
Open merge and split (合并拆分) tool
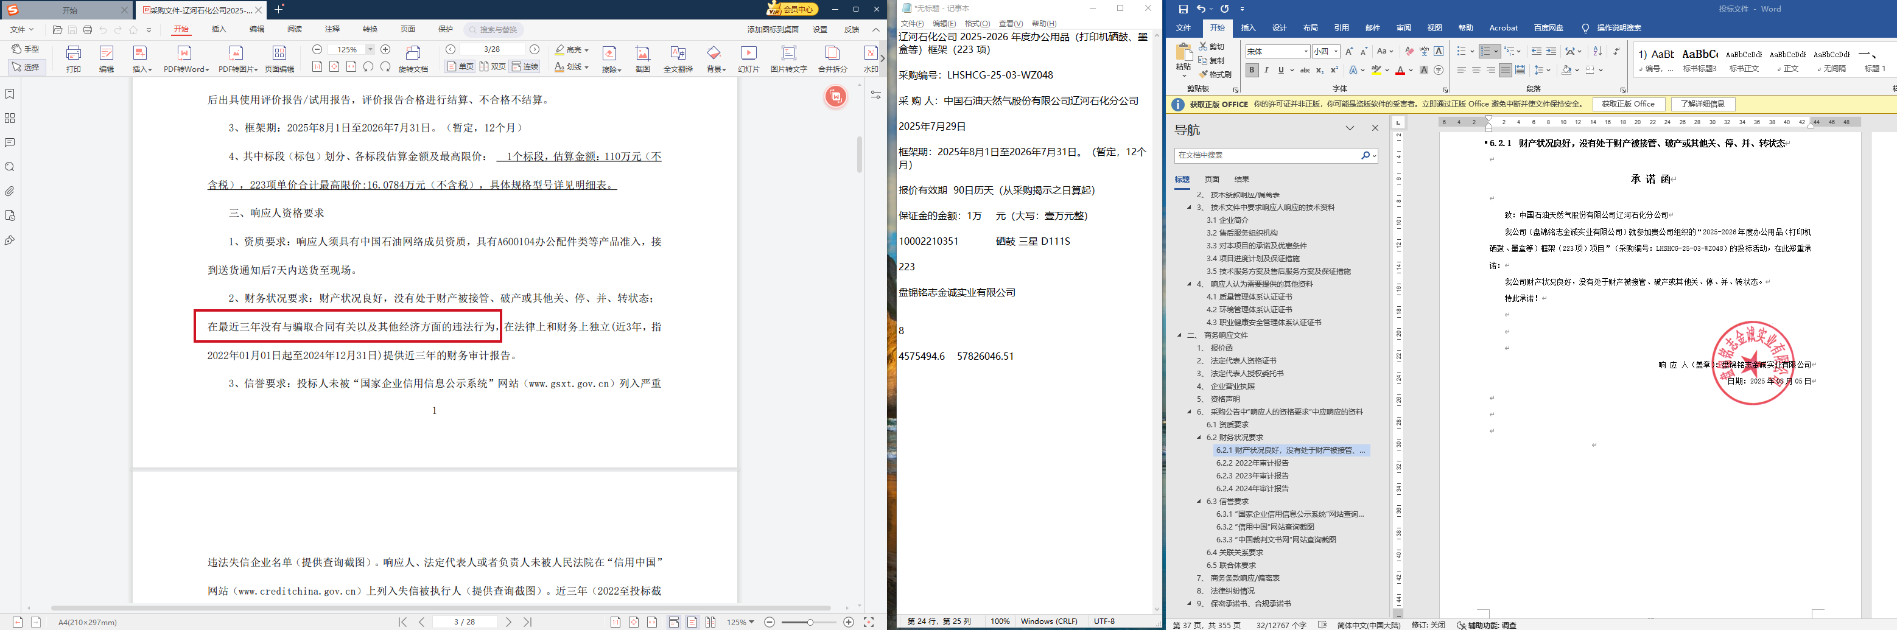pyautogui.click(x=832, y=58)
